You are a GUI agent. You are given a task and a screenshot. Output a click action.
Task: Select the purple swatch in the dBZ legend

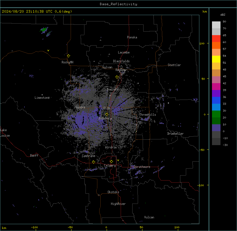click(216, 93)
